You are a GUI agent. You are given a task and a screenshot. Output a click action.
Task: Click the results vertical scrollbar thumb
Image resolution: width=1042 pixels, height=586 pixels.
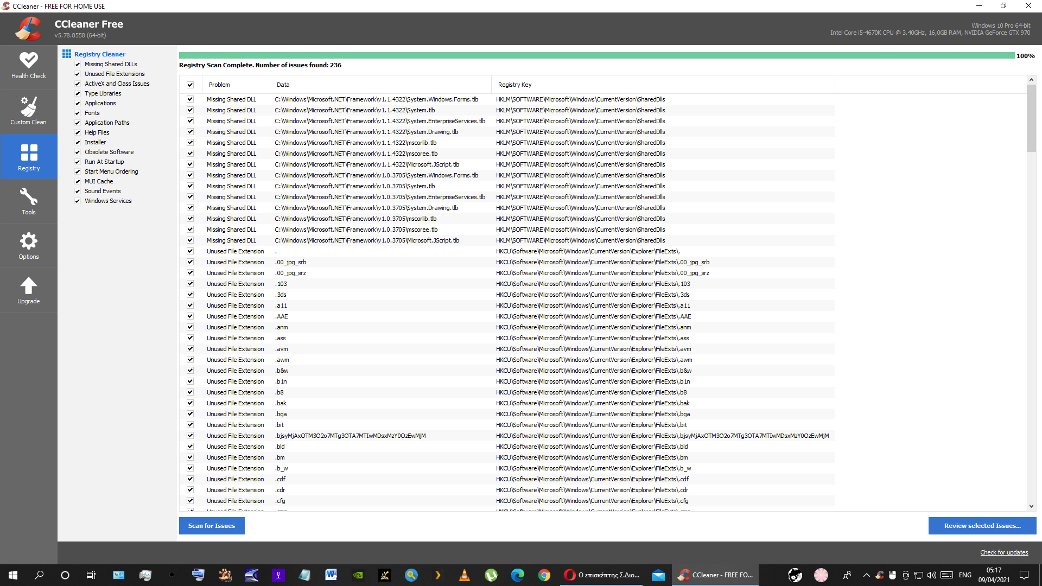1031,118
